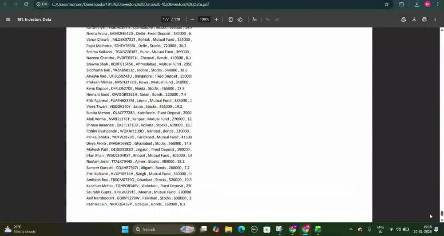Click the Saurabh Gupta row text

139,192
